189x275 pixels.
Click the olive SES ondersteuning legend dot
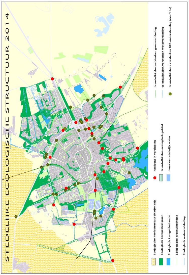click(170, 93)
